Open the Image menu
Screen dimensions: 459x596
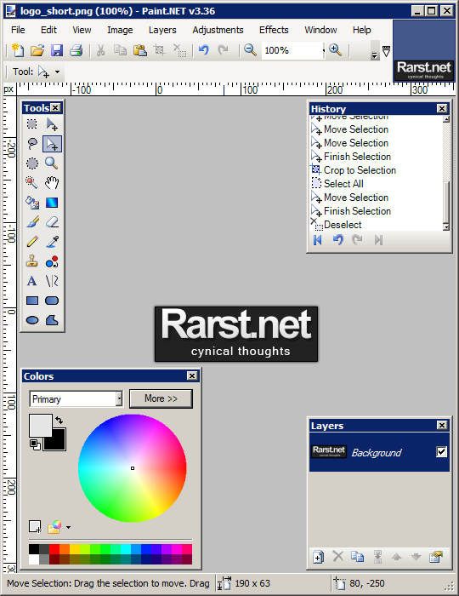[x=120, y=30]
